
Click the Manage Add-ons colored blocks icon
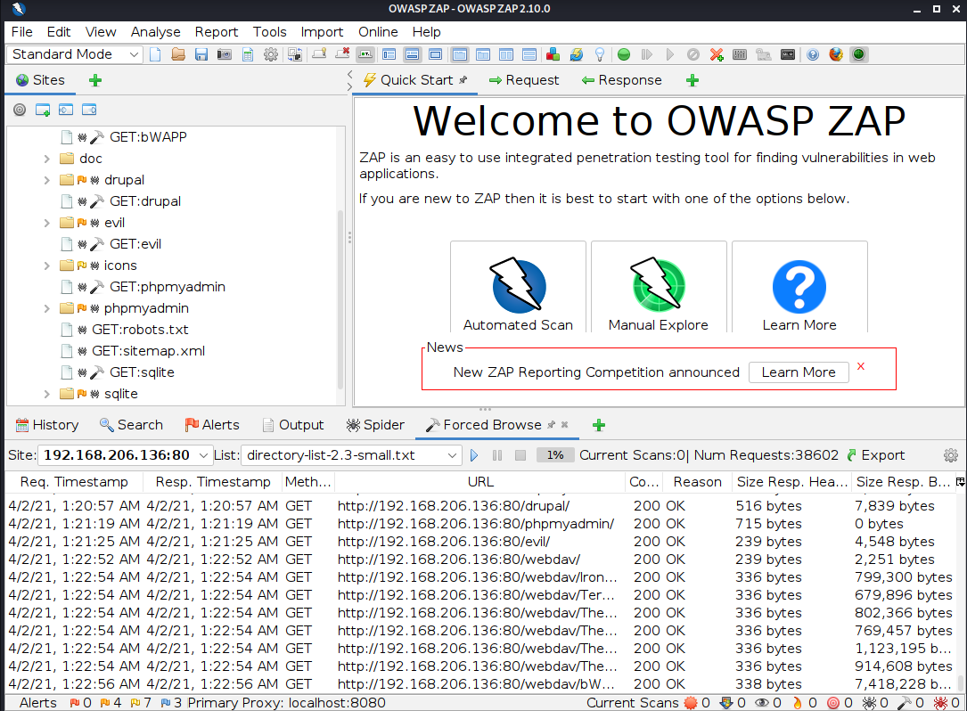pos(553,55)
